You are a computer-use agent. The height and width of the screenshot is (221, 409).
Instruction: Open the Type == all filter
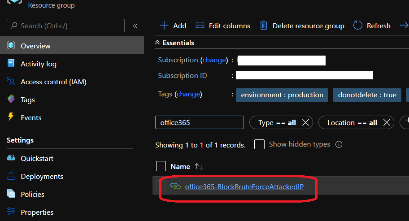277,122
